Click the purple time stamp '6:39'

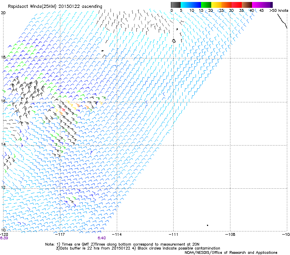point(4,238)
